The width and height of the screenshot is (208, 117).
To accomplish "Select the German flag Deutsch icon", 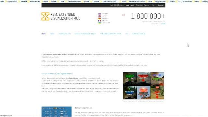I will [x=99, y=18].
